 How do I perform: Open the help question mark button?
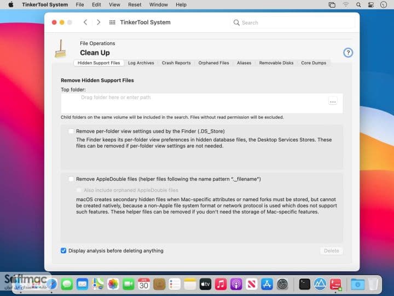[348, 53]
